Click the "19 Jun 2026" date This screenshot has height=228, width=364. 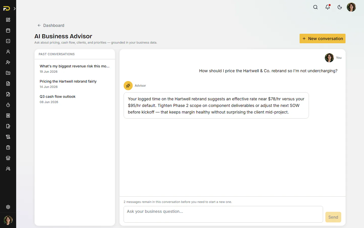(49, 72)
